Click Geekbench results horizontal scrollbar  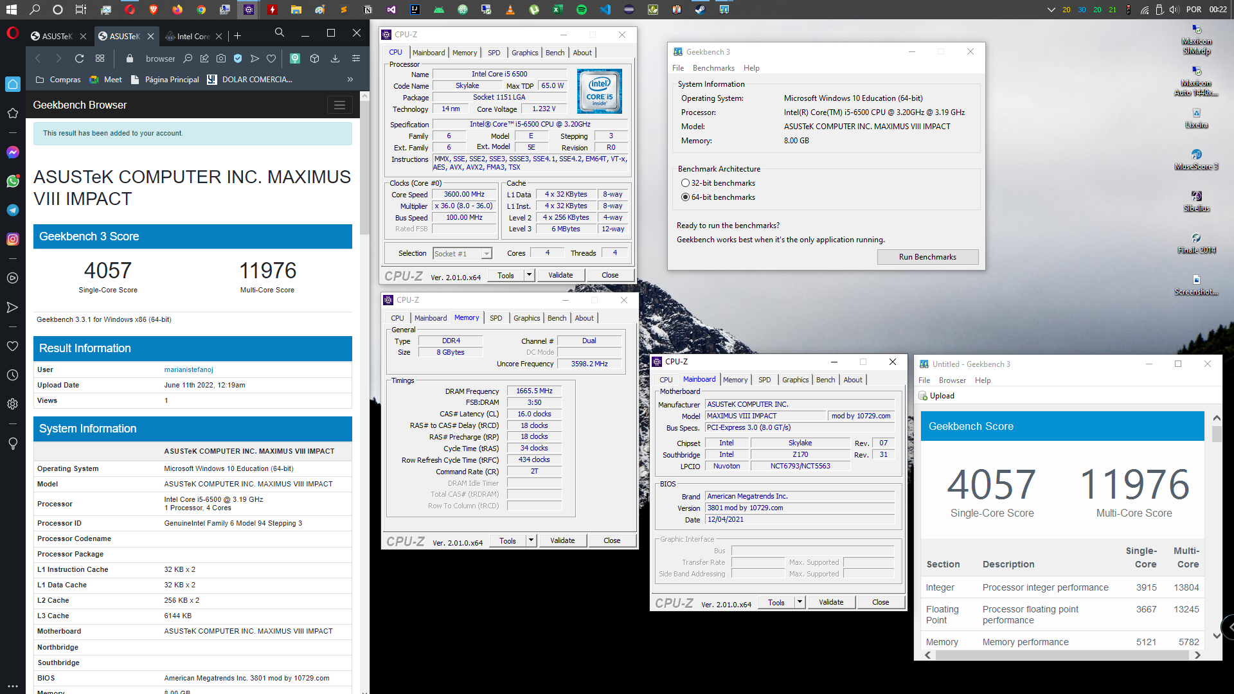pyautogui.click(x=1062, y=655)
